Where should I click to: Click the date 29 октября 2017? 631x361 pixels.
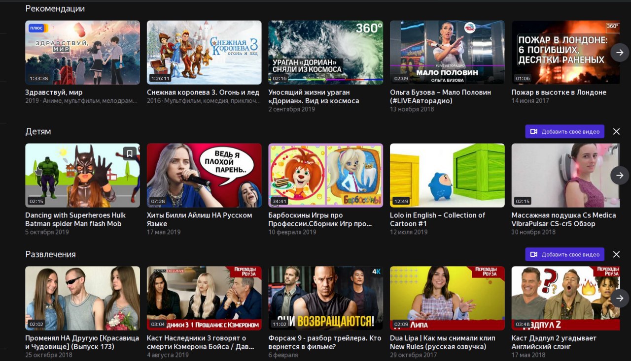tap(413, 355)
